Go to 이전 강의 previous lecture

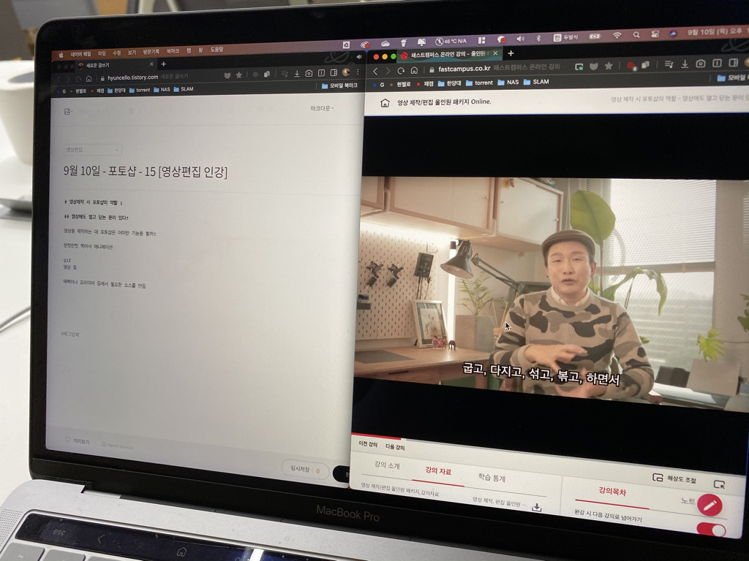(x=368, y=445)
